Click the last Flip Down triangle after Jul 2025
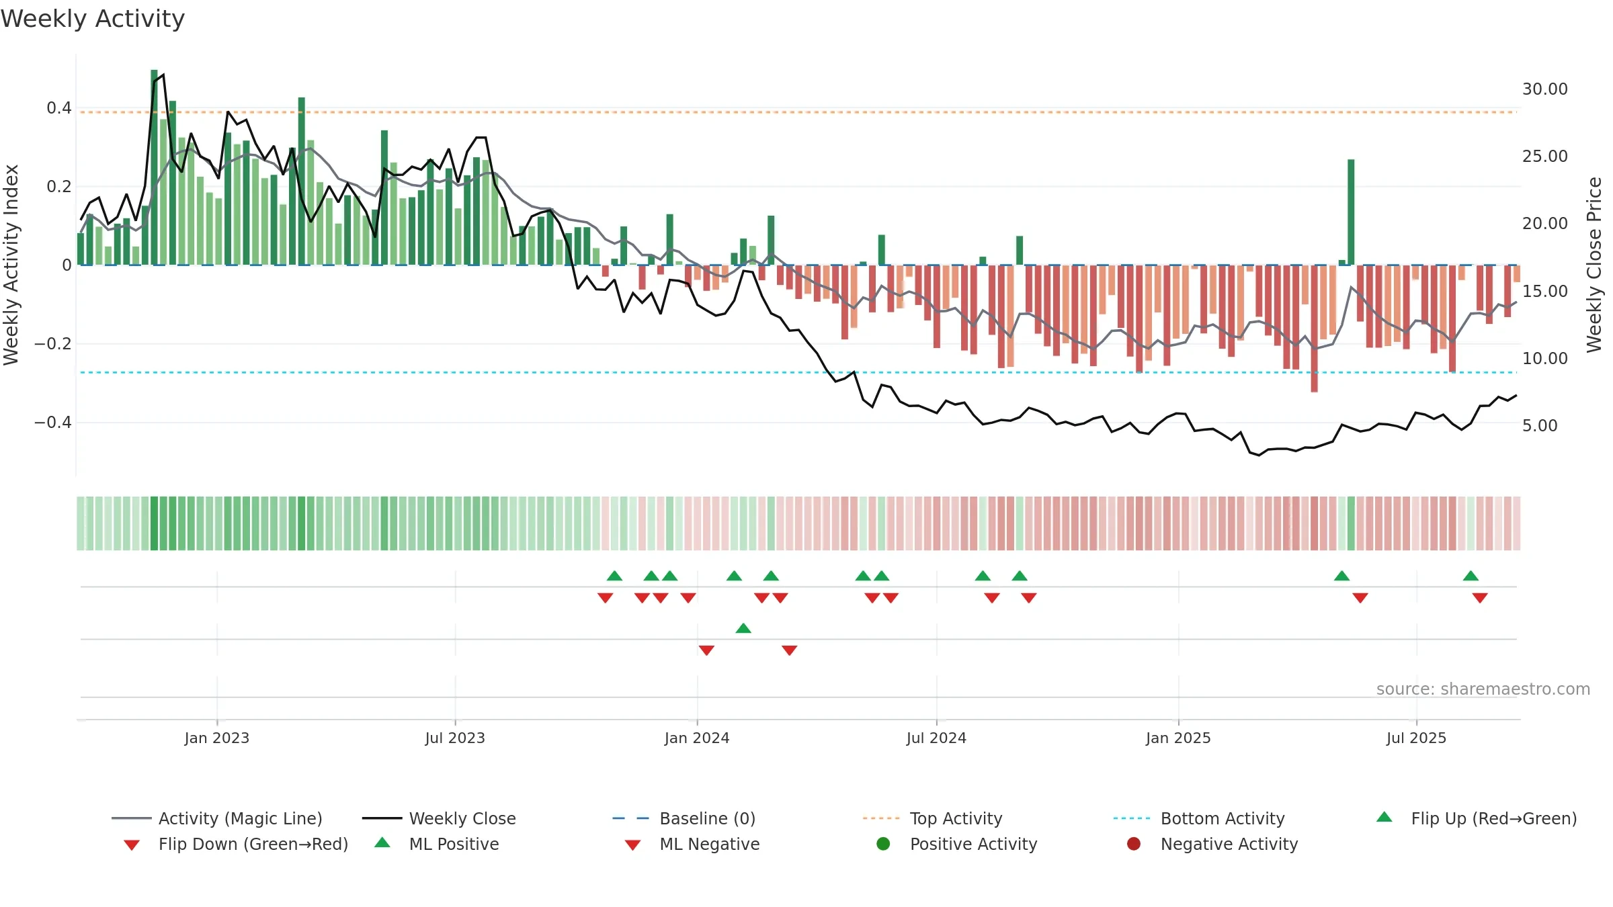 [1480, 598]
